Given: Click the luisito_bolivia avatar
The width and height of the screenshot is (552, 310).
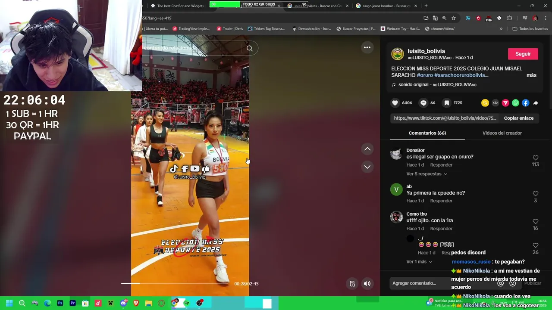Looking at the screenshot, I should click(398, 54).
